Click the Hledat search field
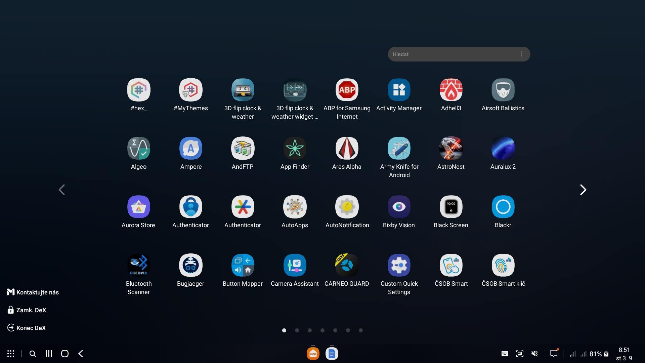Image resolution: width=645 pixels, height=363 pixels. 459,54
